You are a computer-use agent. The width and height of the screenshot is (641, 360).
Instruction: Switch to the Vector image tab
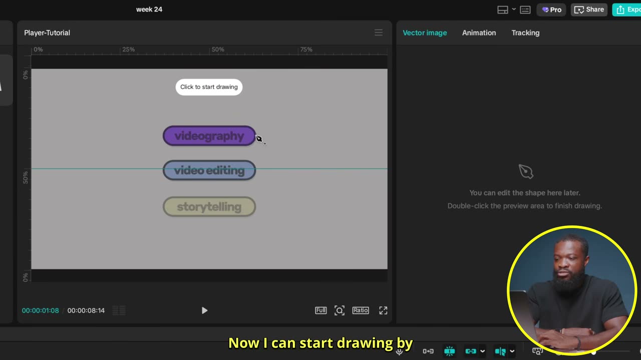(425, 32)
